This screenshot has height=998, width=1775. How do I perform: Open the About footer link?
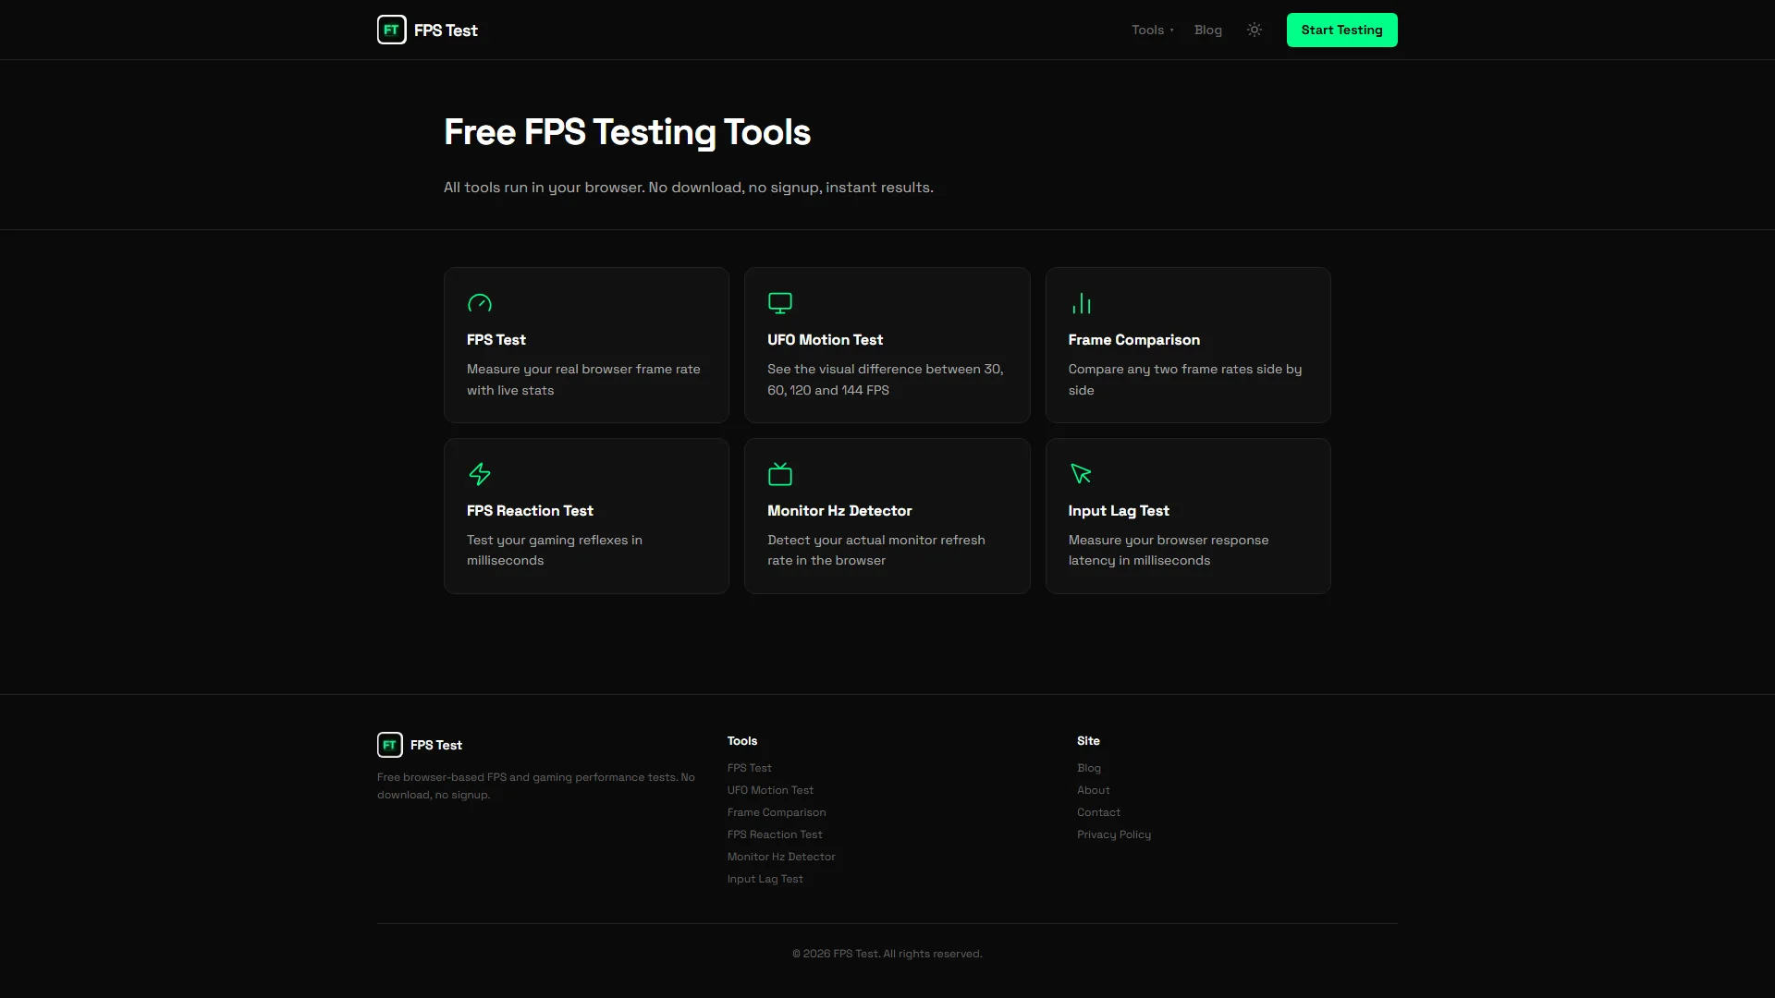click(1094, 790)
